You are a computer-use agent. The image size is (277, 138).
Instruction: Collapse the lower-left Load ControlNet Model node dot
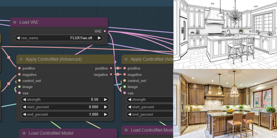(x=24, y=133)
